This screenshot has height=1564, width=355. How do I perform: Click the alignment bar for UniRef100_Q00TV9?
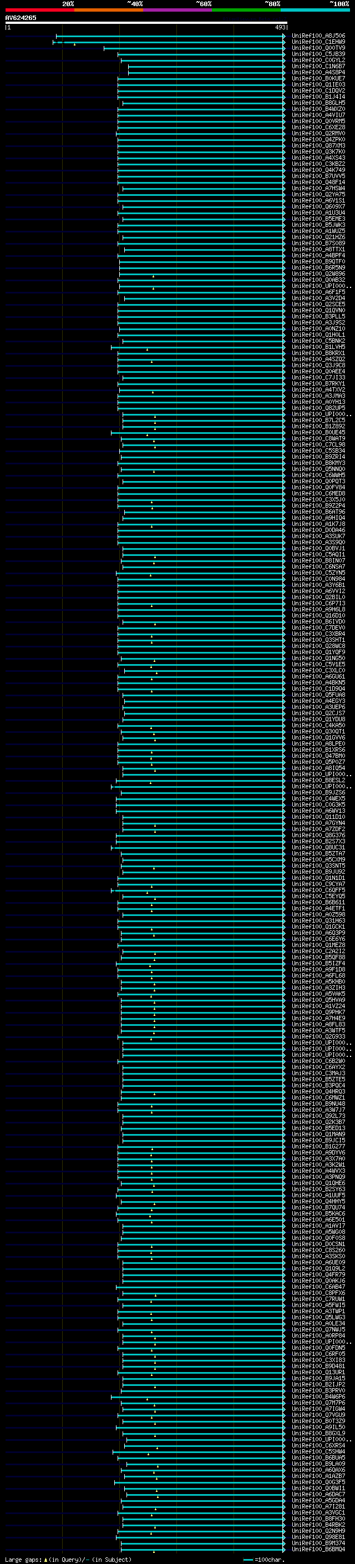(x=194, y=48)
